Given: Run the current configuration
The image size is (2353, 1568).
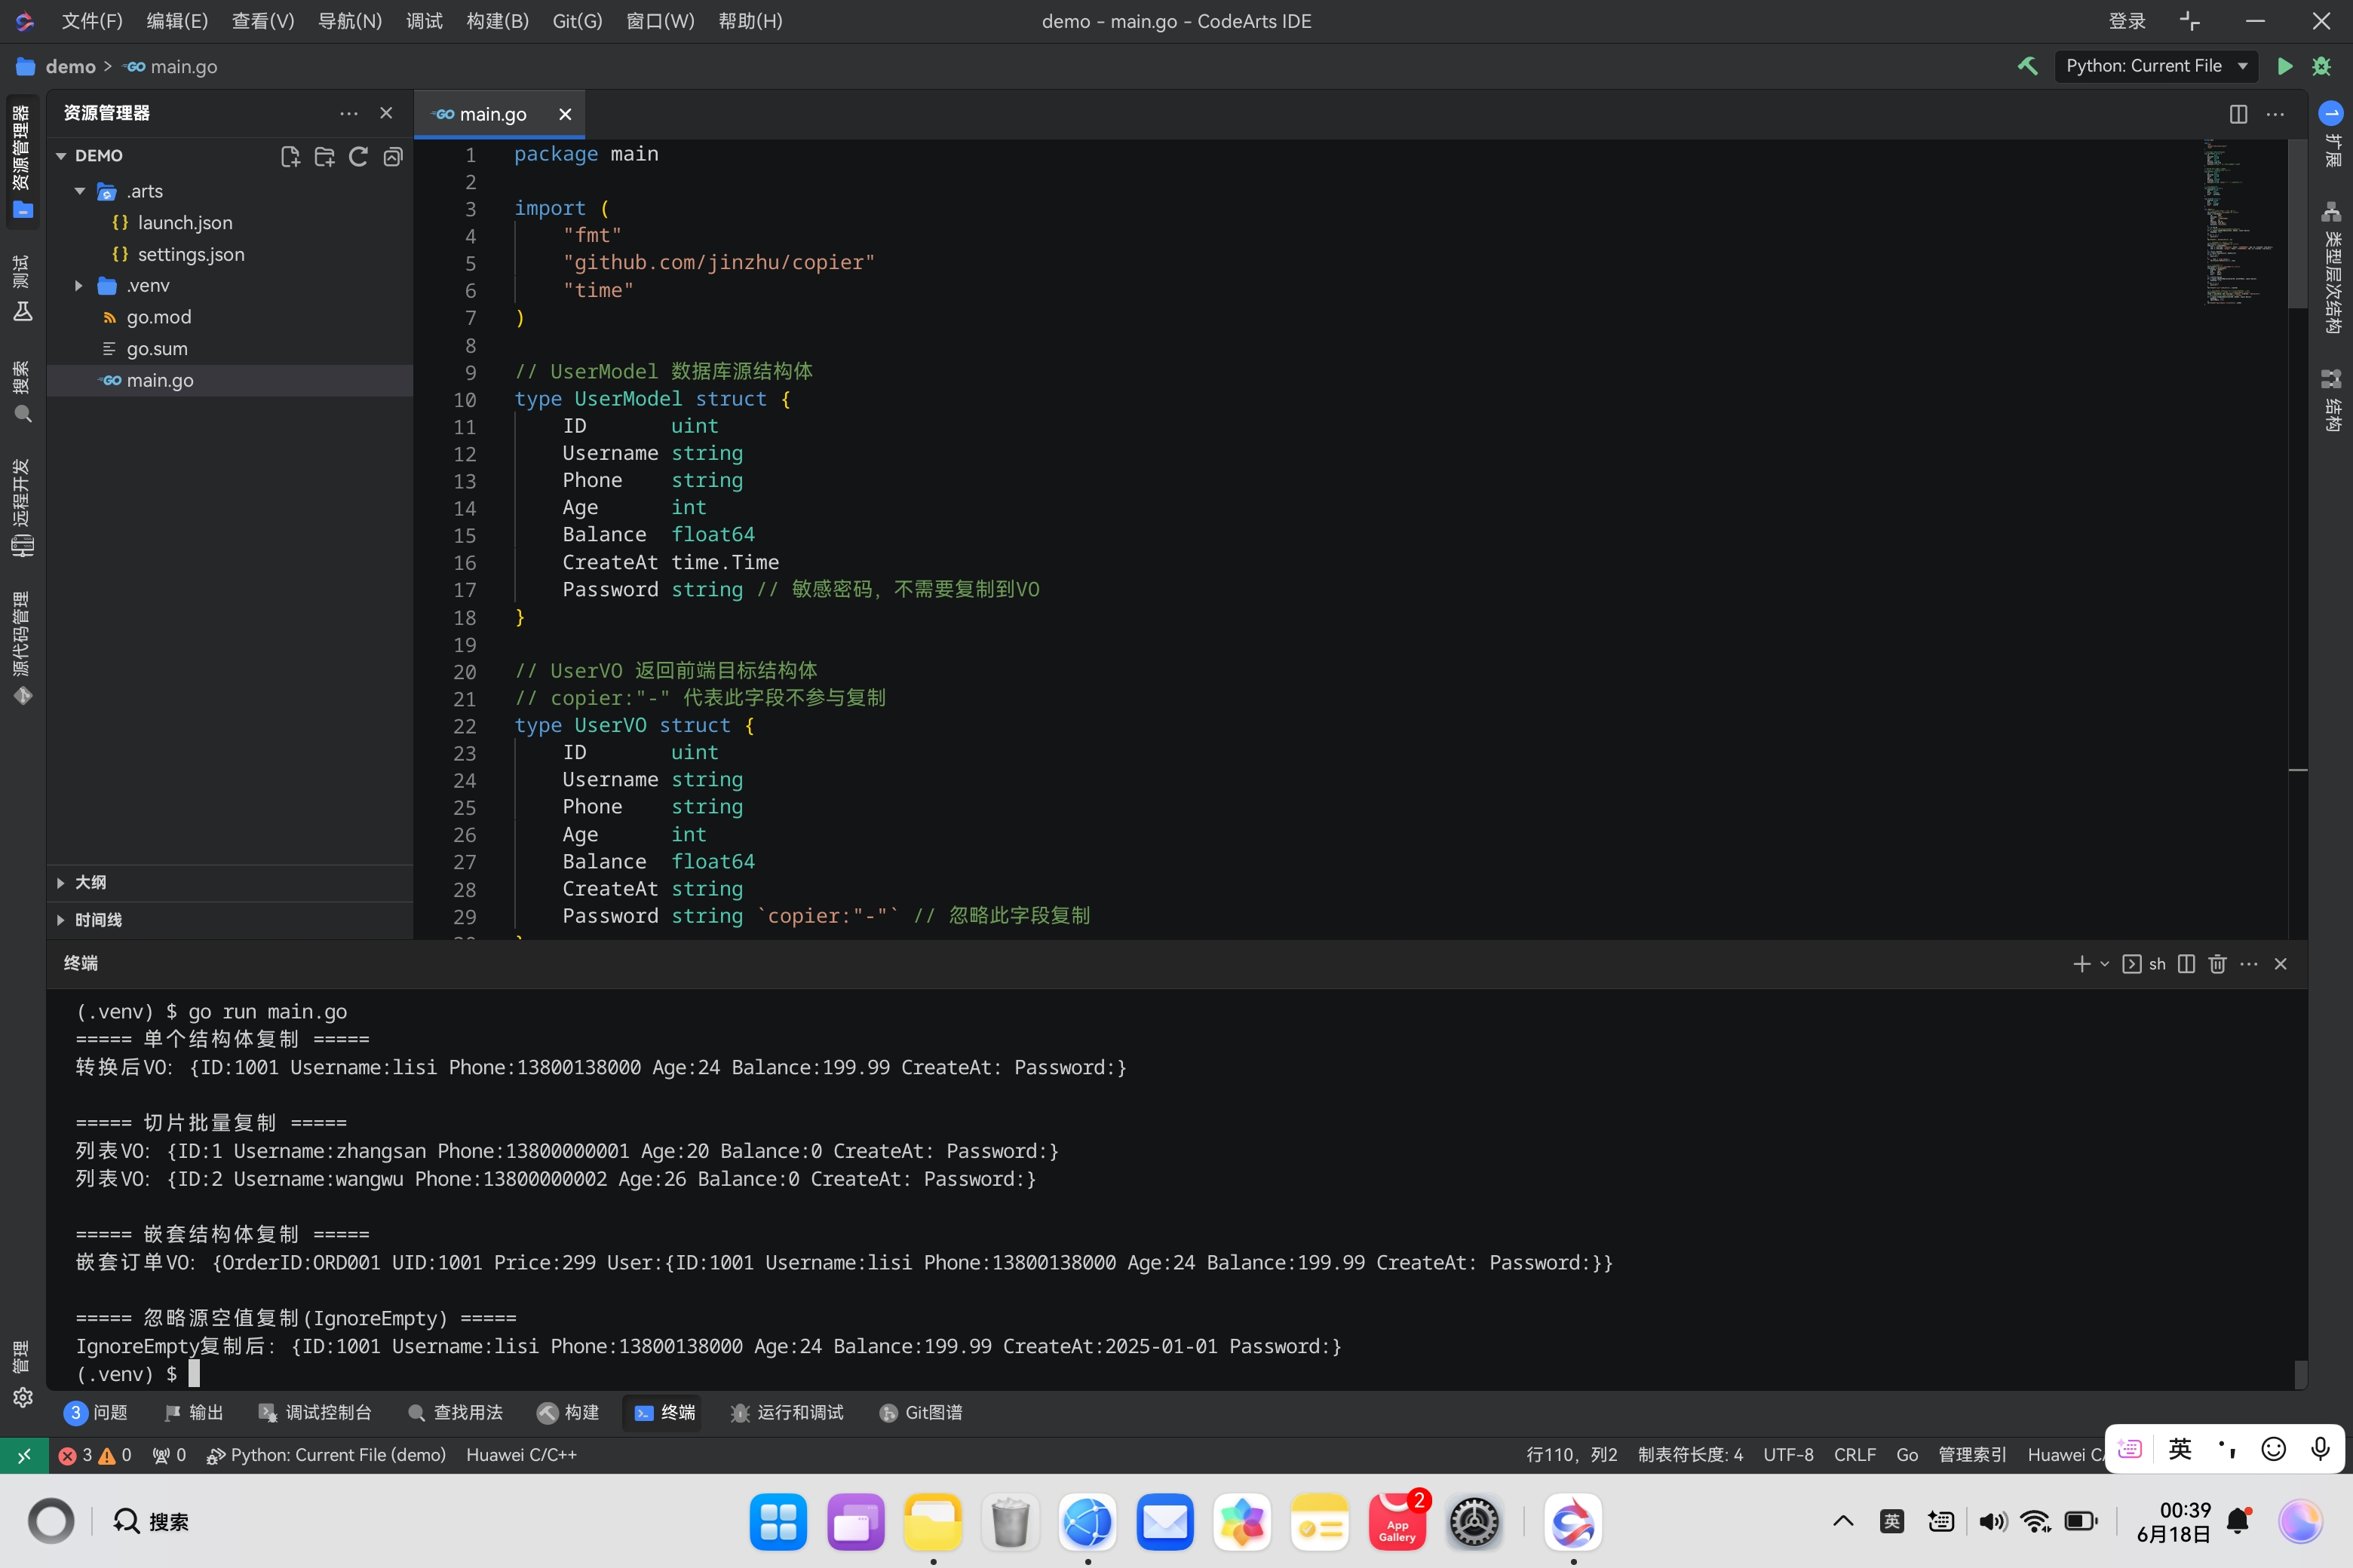Looking at the screenshot, I should pos(2285,66).
